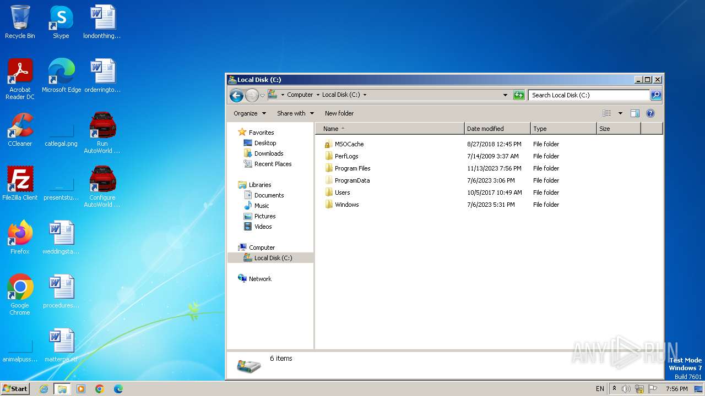The height and width of the screenshot is (396, 705).
Task: Open the weddingsta Word document icon
Action: (x=61, y=238)
